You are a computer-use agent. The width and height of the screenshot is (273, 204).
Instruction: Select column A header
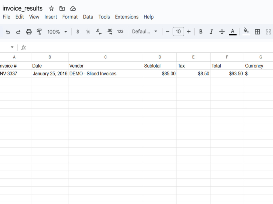coord(14,57)
